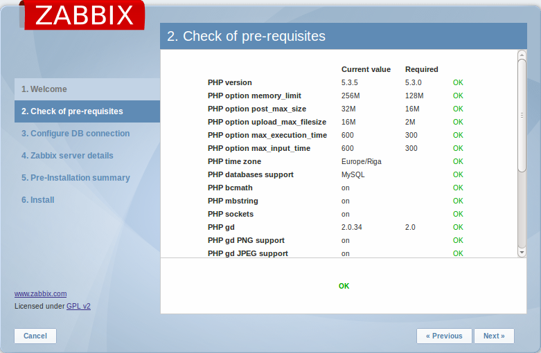Go back with the Previous button
This screenshot has width=541, height=353.
coord(444,336)
